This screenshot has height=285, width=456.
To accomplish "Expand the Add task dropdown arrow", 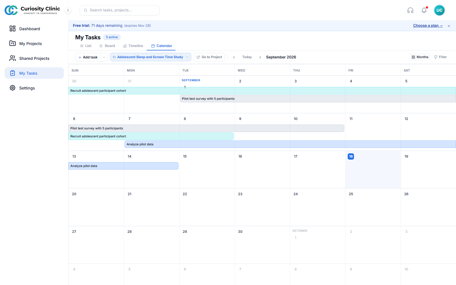I will [104, 57].
